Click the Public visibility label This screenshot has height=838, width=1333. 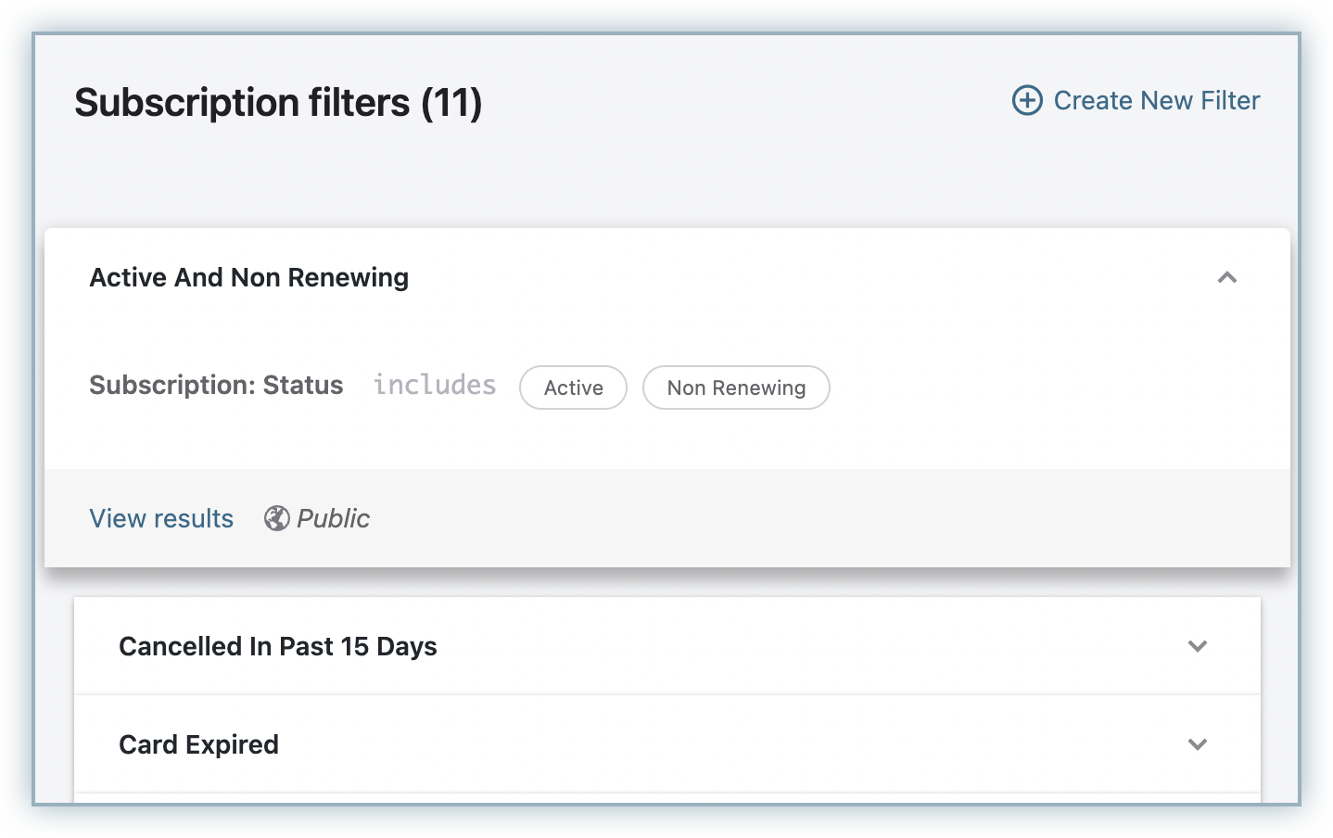tap(333, 518)
